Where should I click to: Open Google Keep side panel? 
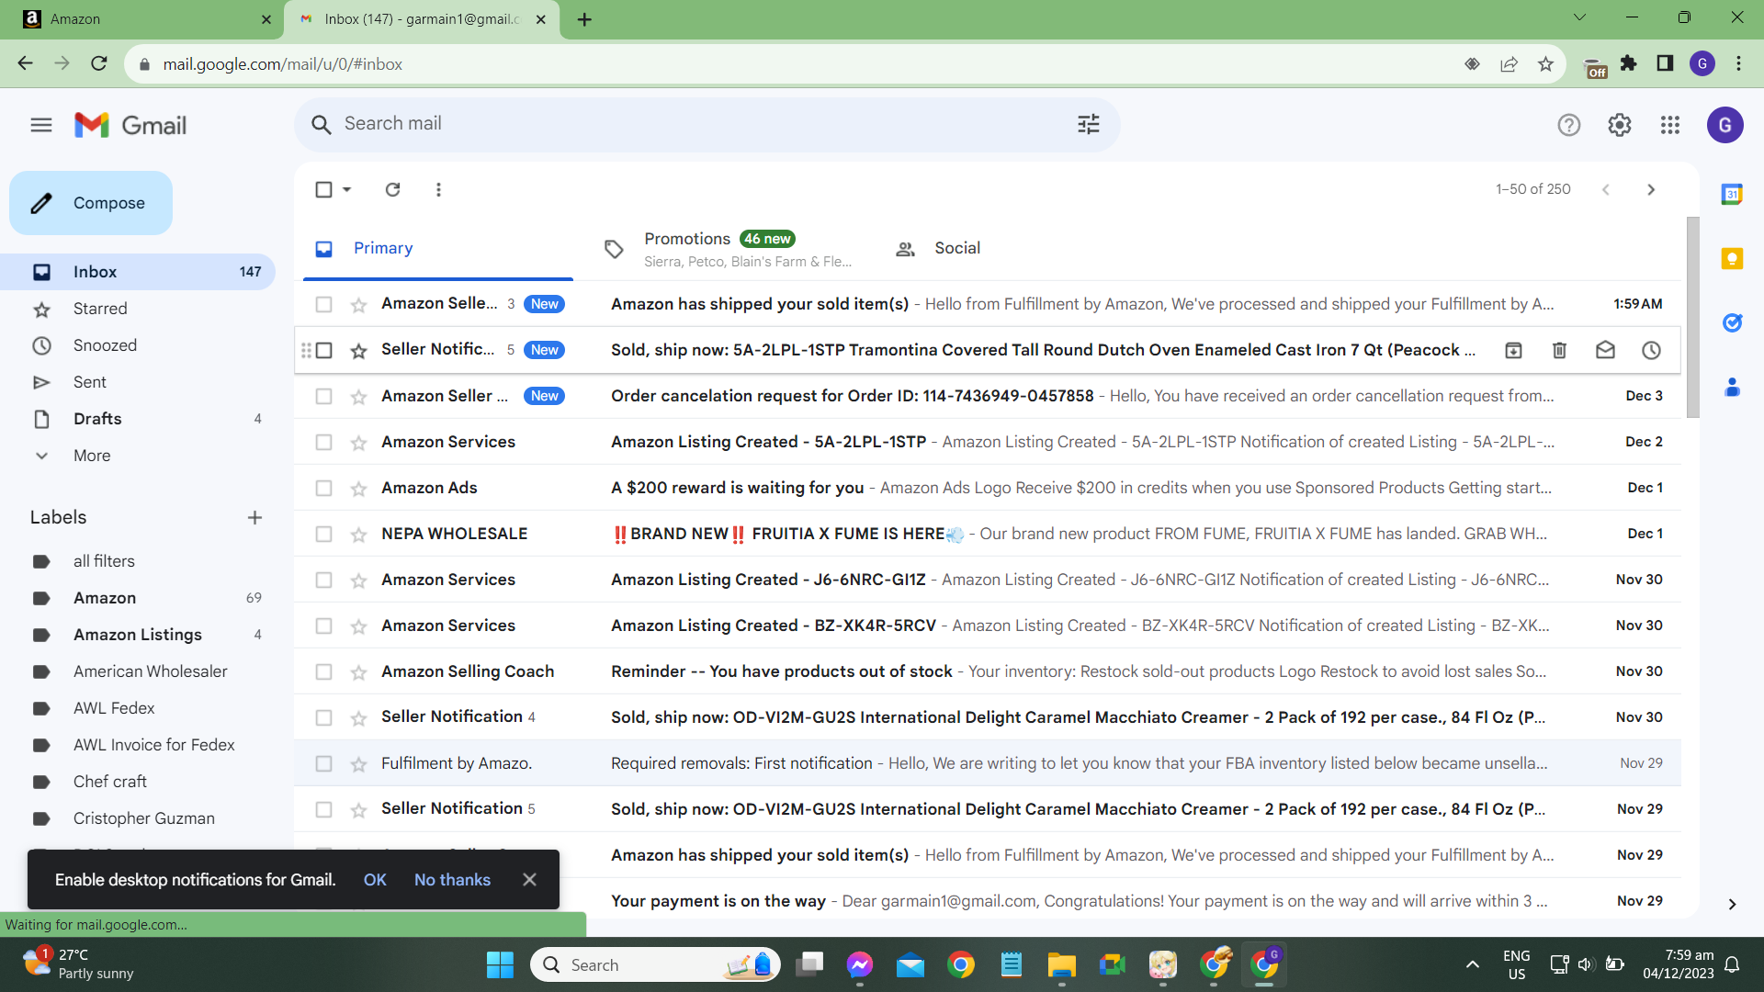(x=1732, y=258)
